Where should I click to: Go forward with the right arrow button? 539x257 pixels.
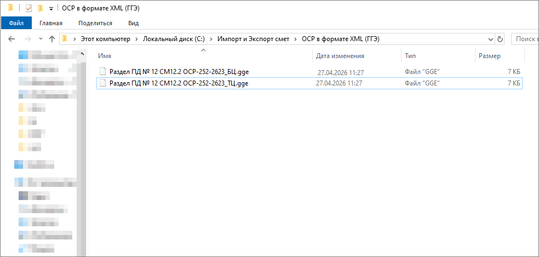pos(28,39)
